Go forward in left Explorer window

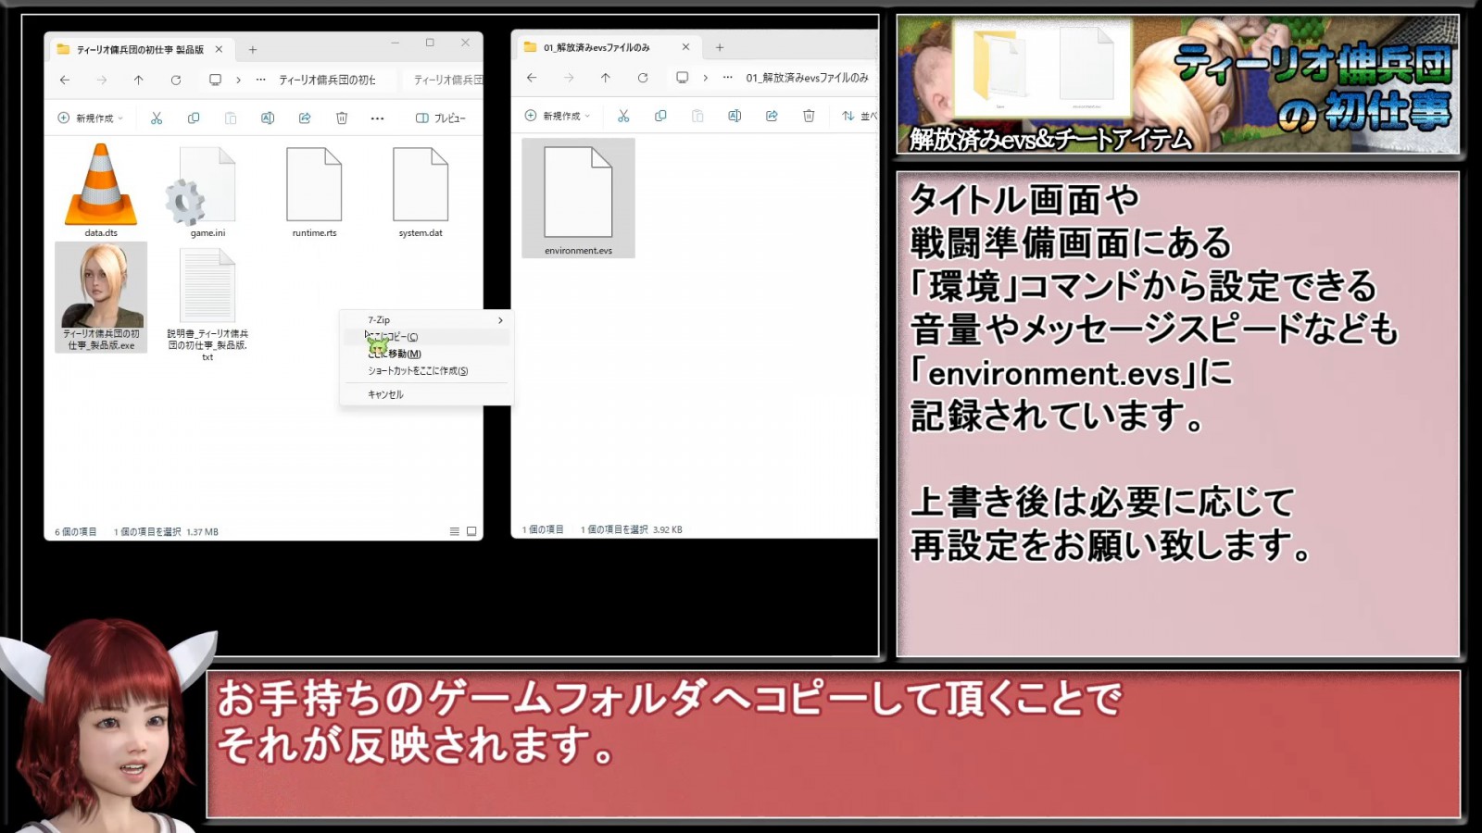102,80
